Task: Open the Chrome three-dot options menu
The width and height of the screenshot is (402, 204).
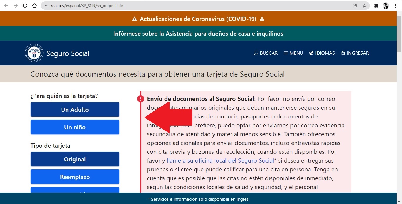Action: click(395, 5)
